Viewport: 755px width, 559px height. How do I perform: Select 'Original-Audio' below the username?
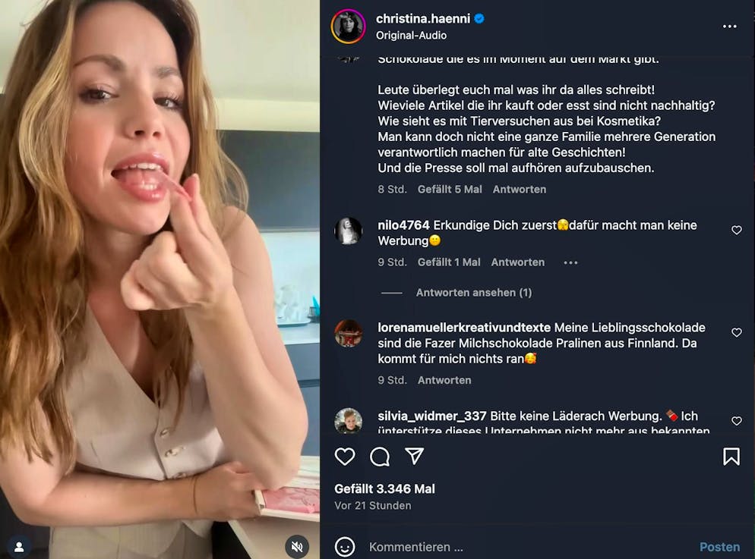tap(410, 35)
